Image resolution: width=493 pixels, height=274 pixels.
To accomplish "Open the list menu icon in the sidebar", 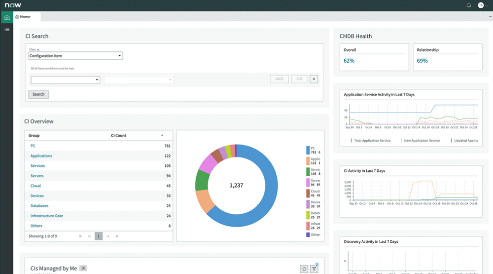I will [x=7, y=29].
